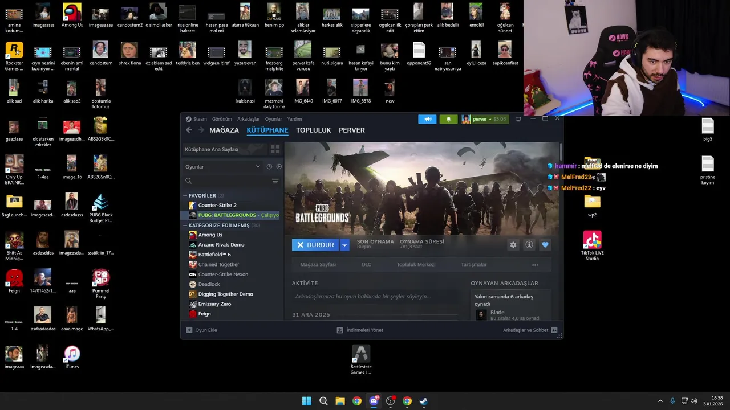
Task: Open taskbar search icon
Action: (x=323, y=401)
